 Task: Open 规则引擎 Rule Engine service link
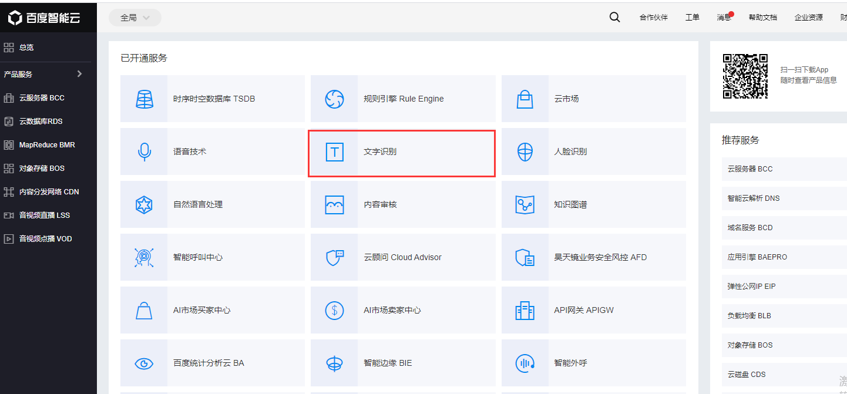(x=403, y=99)
